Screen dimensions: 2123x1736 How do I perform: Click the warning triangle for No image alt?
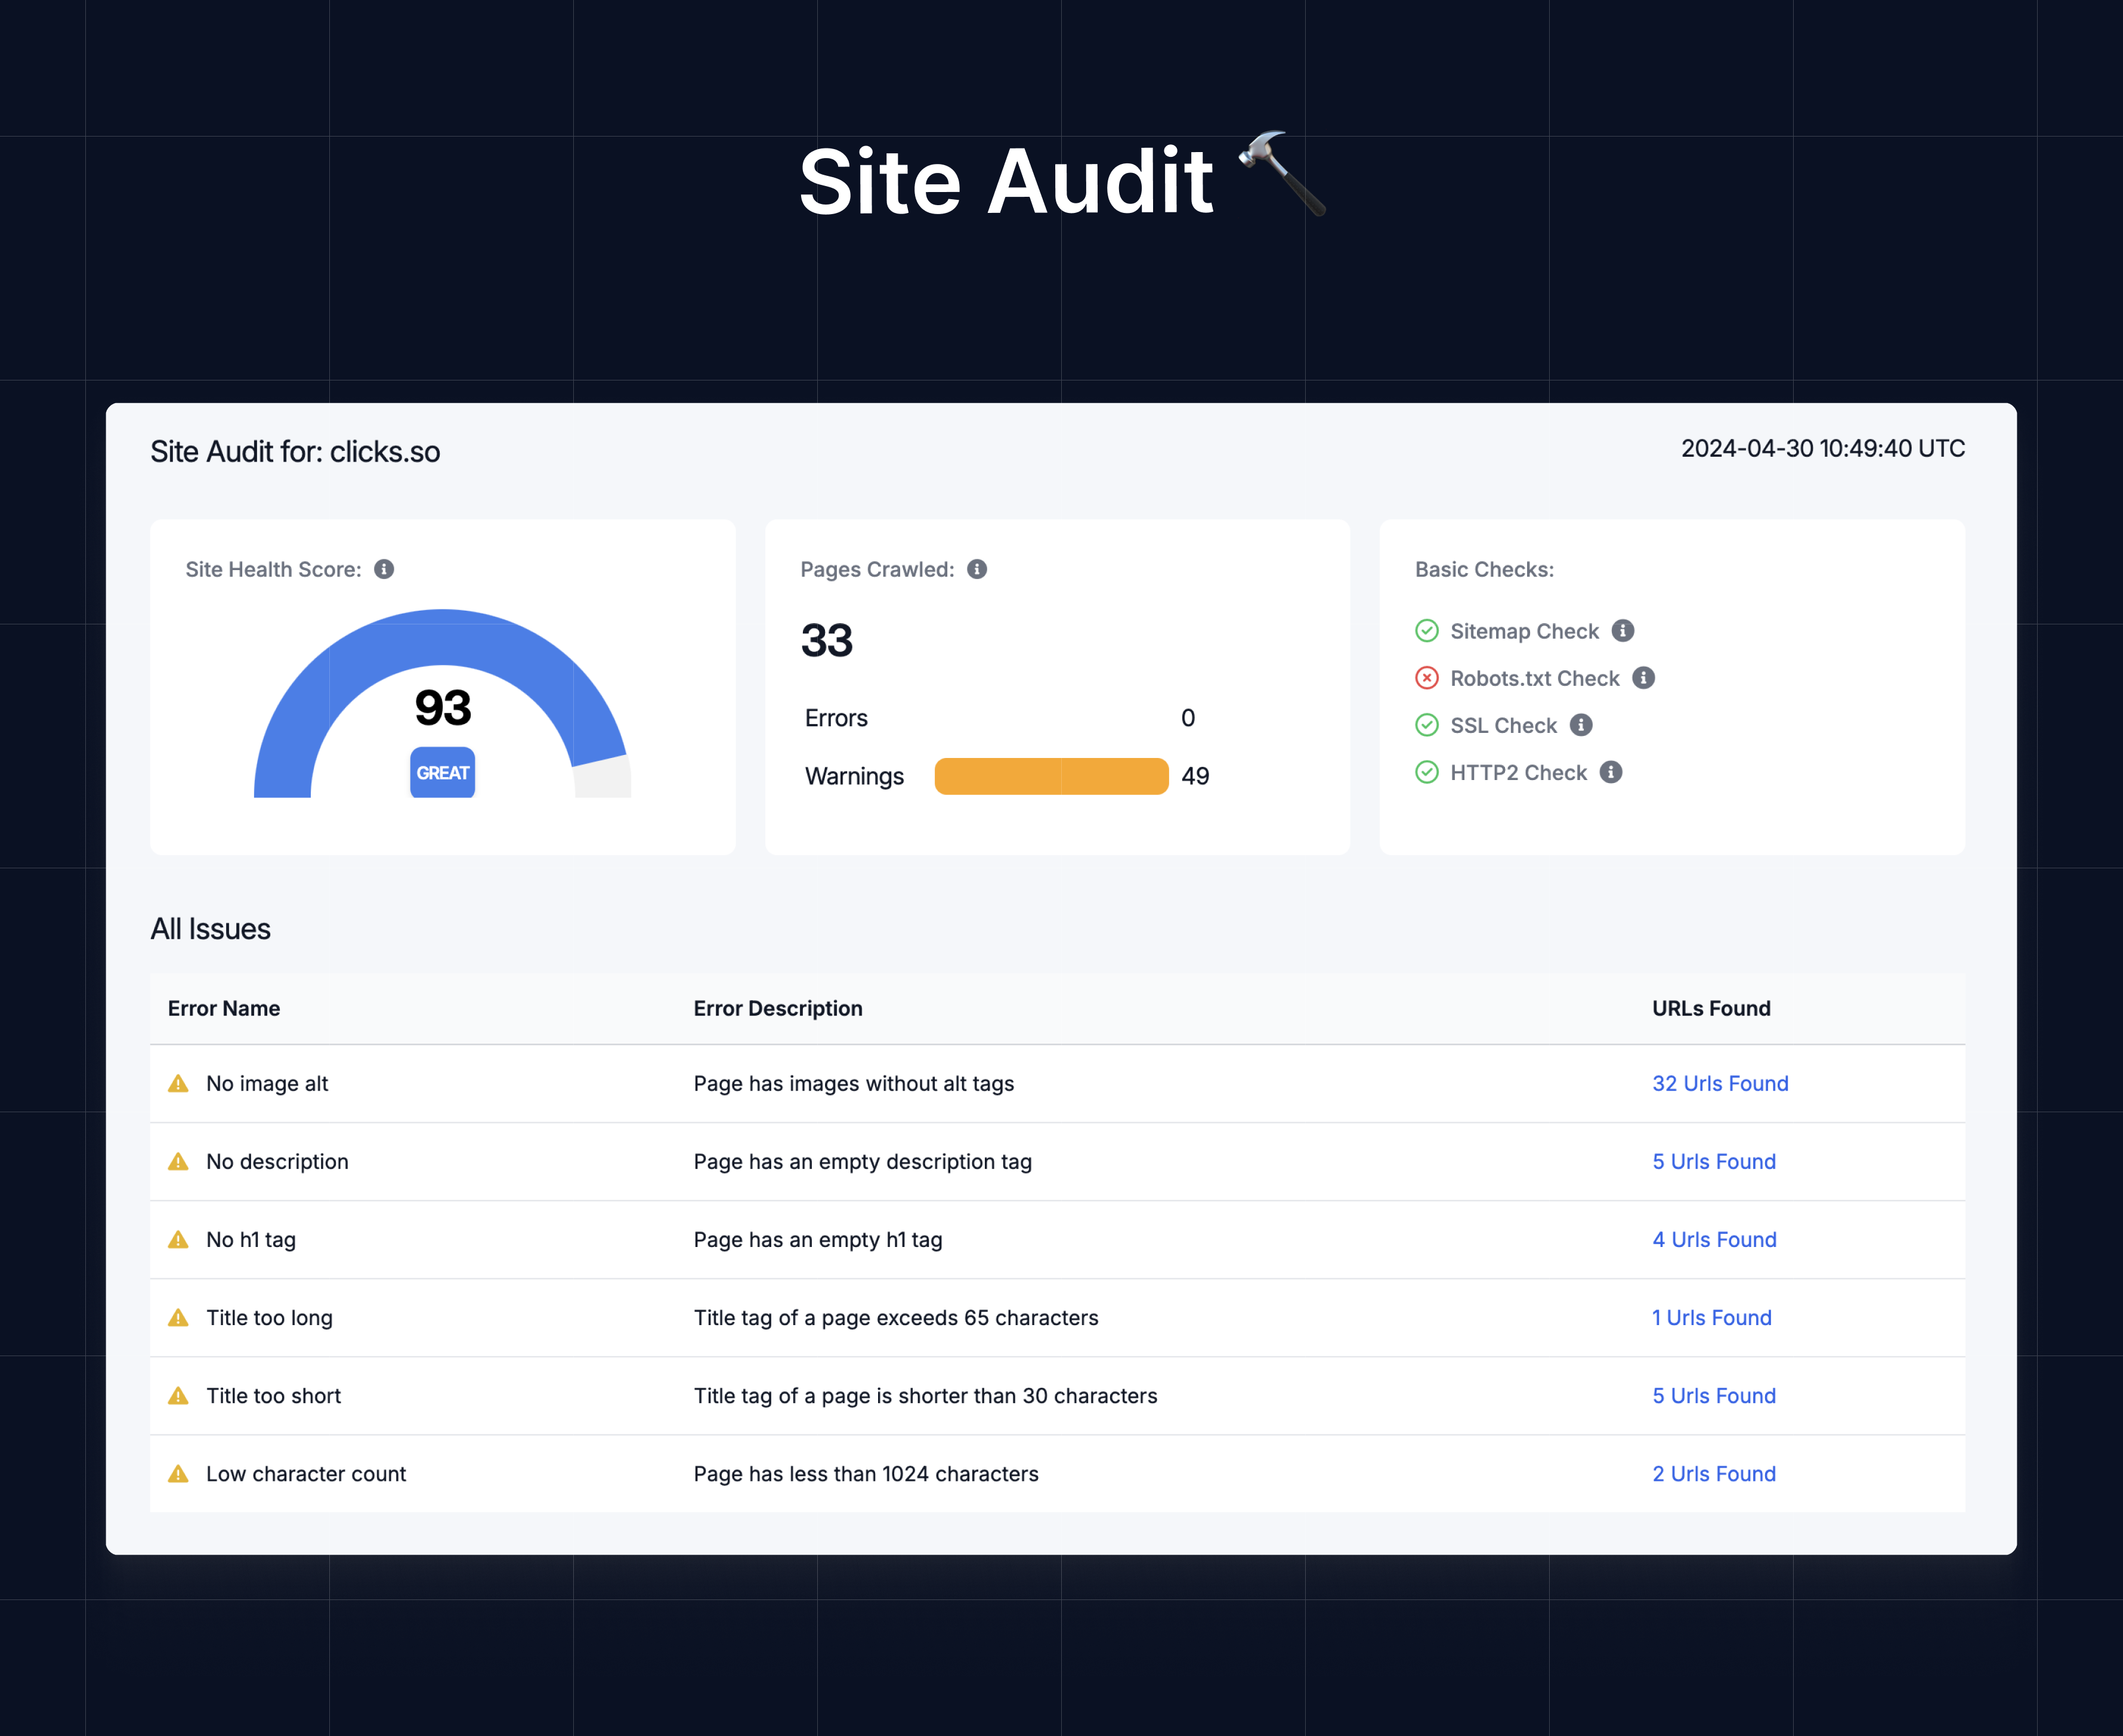coord(178,1083)
